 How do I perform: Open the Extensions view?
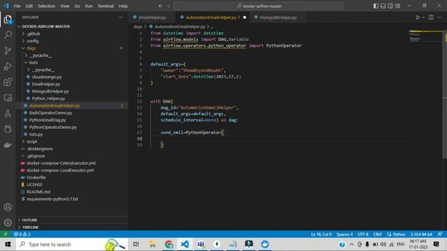[8, 82]
